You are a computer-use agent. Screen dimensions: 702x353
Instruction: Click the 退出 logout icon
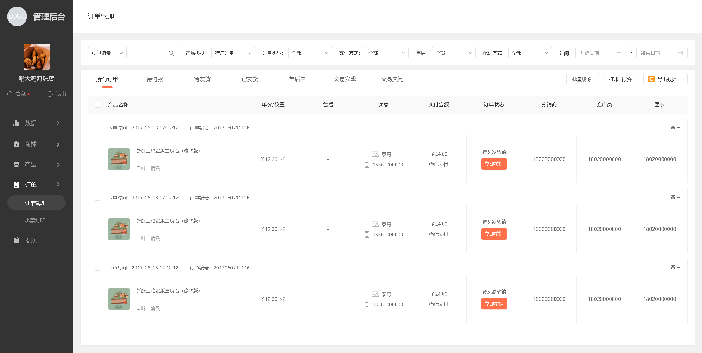click(50, 94)
